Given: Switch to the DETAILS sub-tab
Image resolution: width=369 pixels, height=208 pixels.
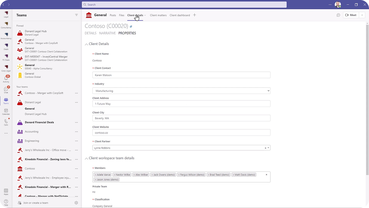Looking at the screenshot, I should 90,33.
